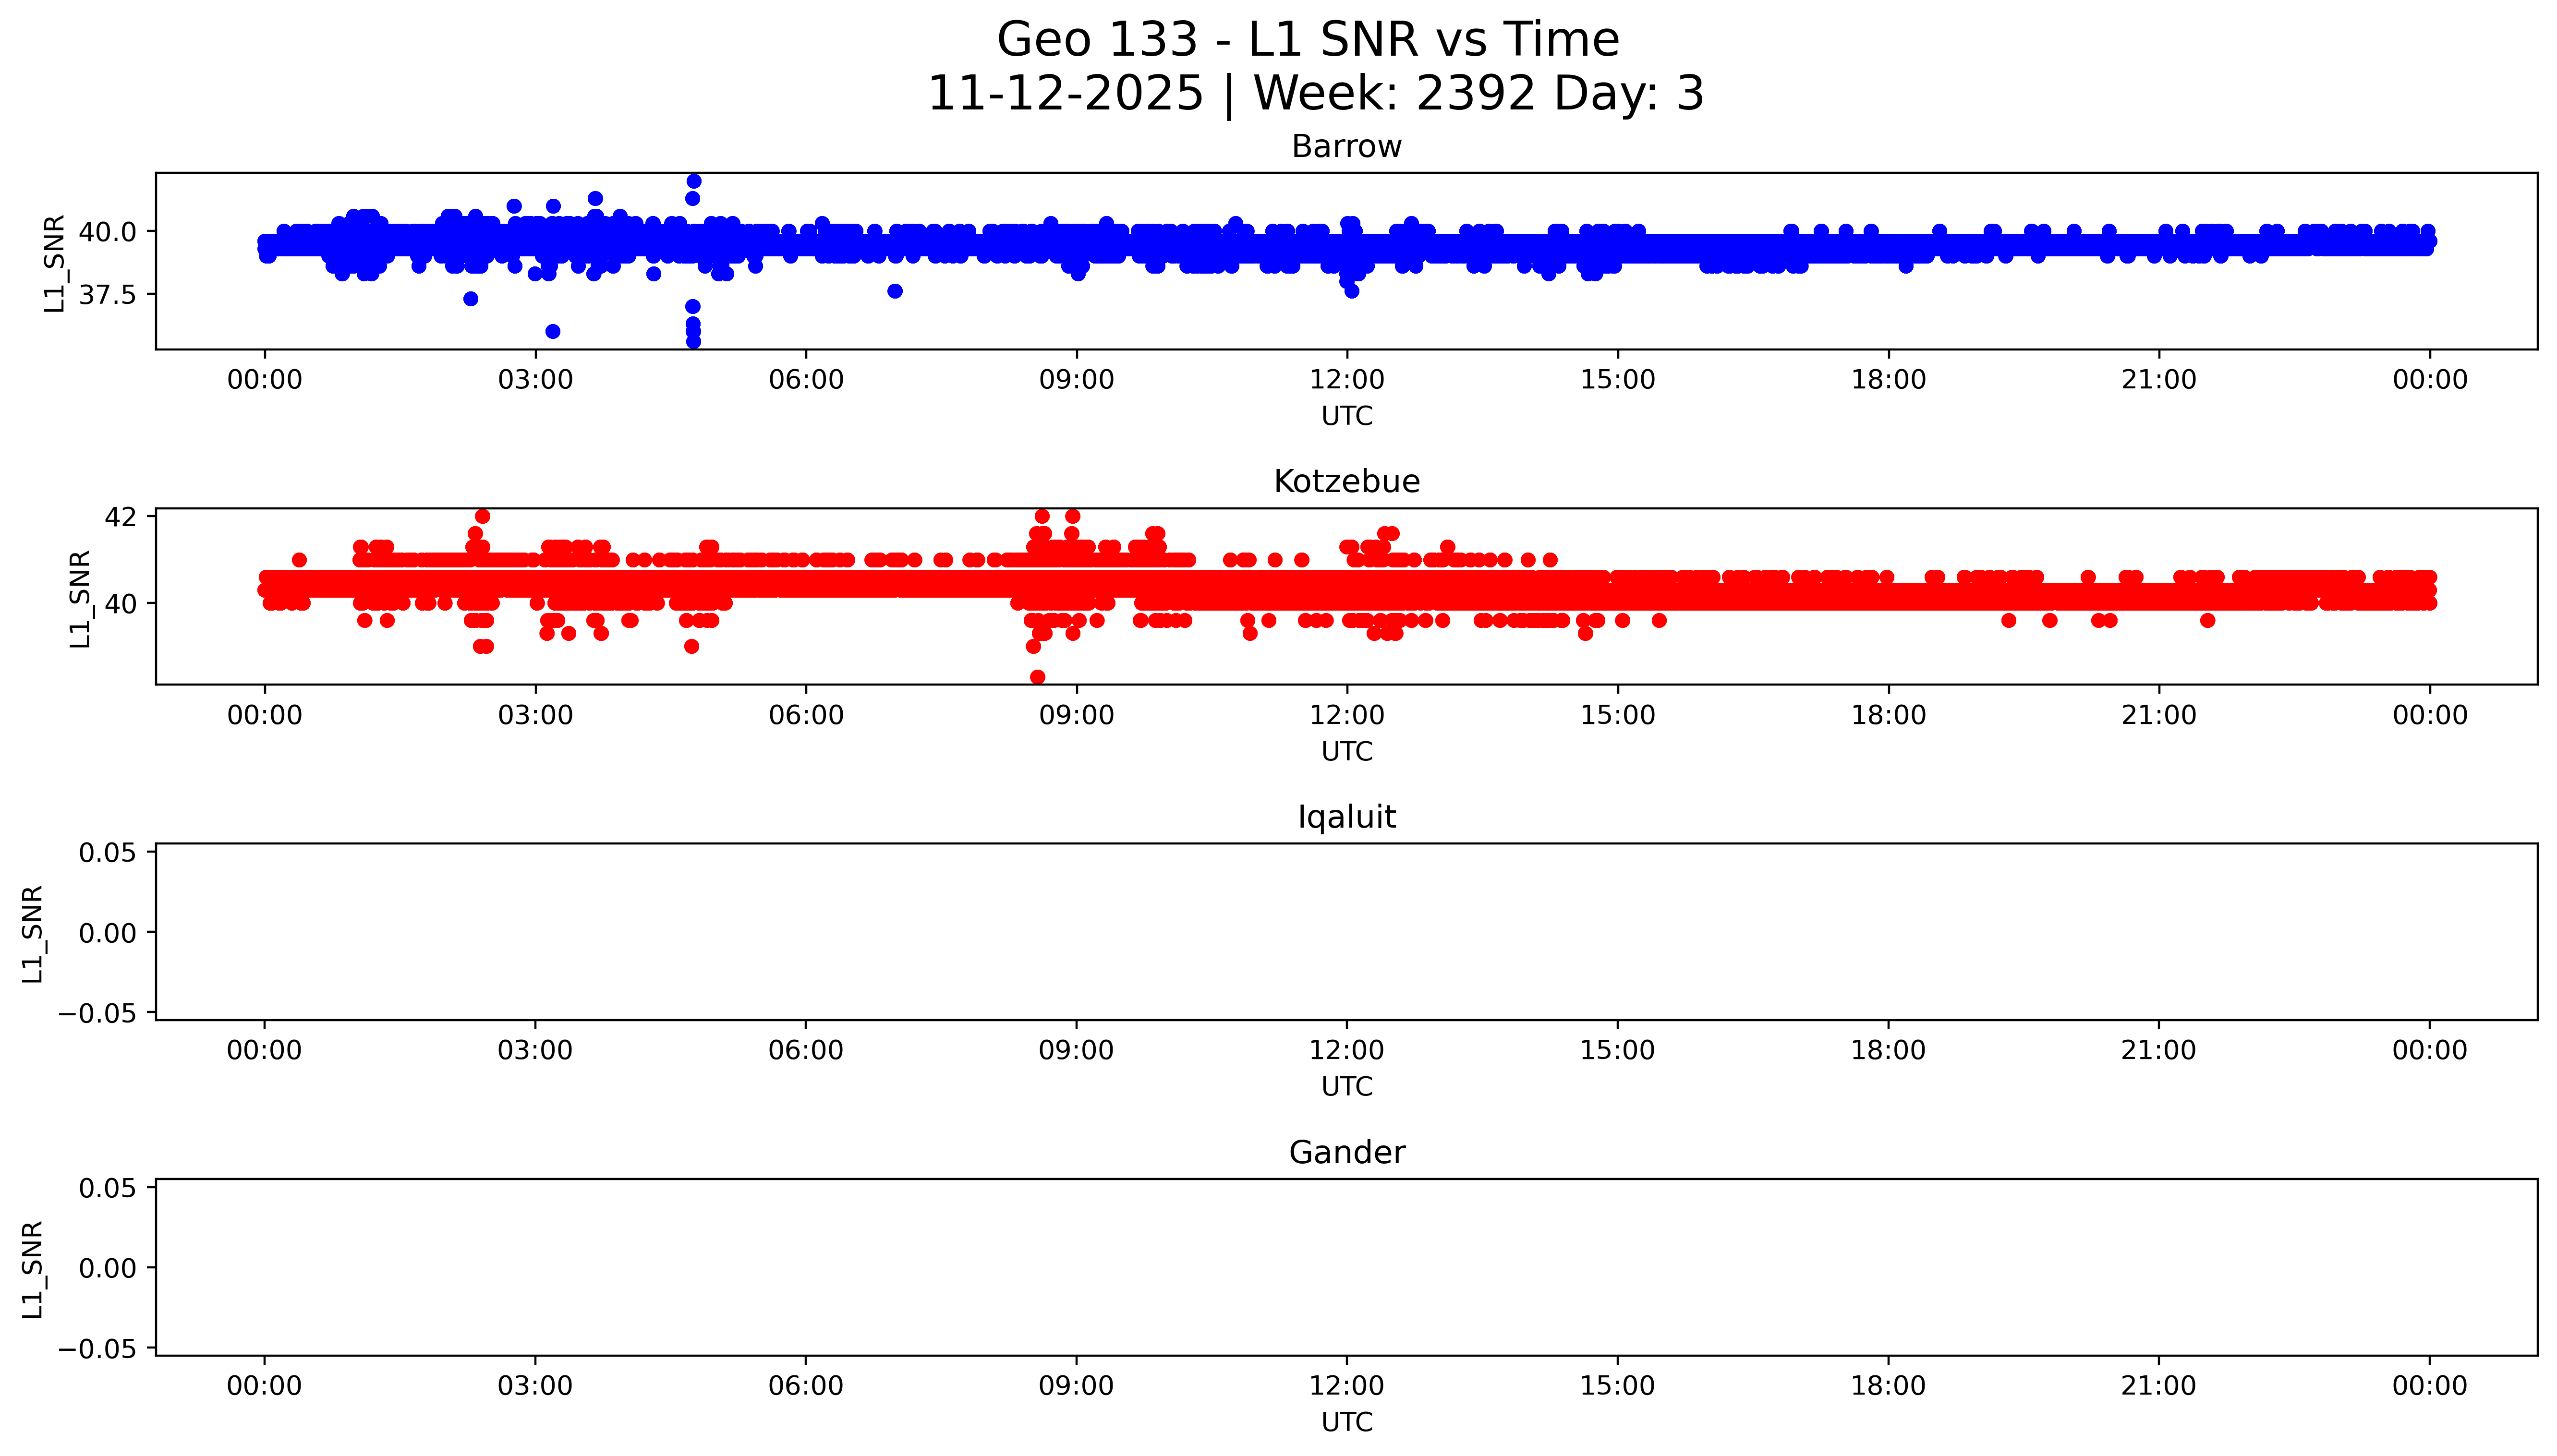This screenshot has width=2557, height=1456.
Task: Click the 0.05 y-axis label on Iqaluit plot
Action: [x=108, y=853]
